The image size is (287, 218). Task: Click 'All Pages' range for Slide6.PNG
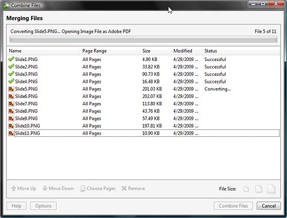[x=92, y=97]
